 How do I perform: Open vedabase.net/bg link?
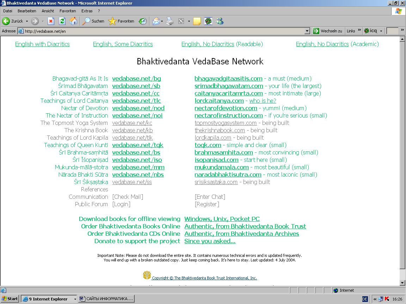click(136, 78)
